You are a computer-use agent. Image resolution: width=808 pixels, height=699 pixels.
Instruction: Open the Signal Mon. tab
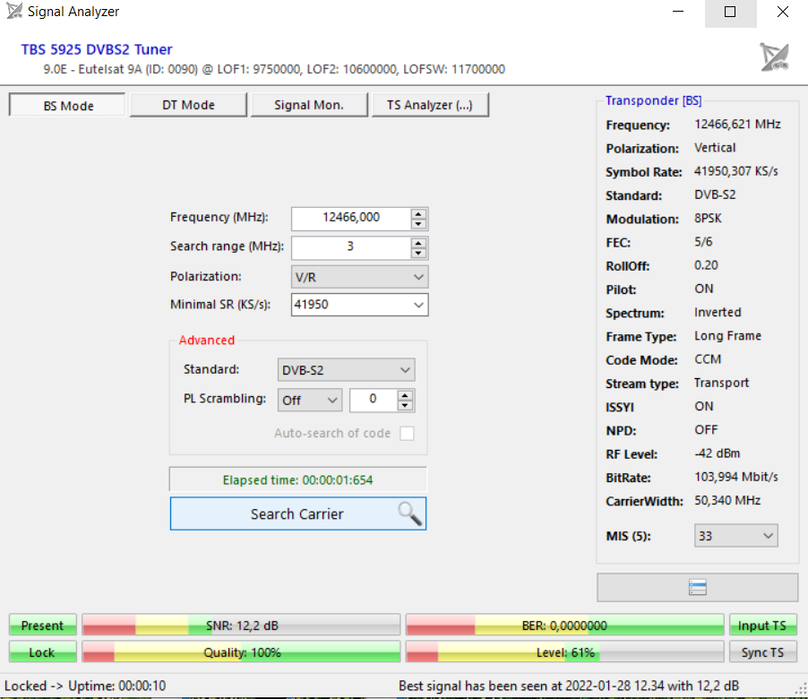click(x=309, y=105)
